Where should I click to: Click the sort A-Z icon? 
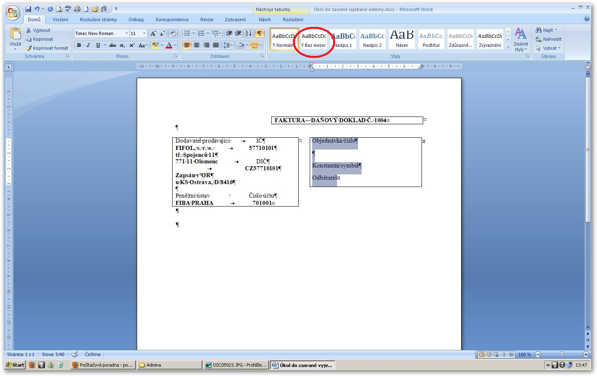[248, 33]
